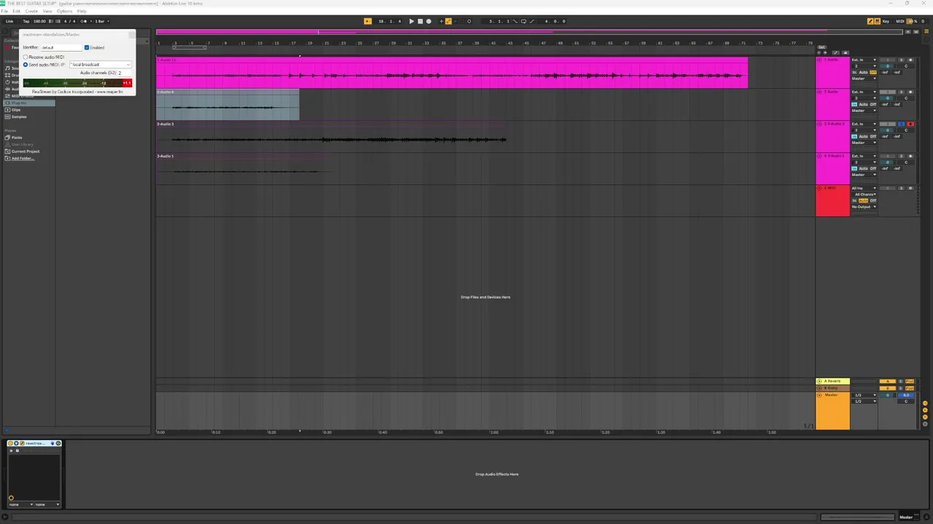Toggle reastream device activator in device view
933x524 pixels.
pos(11,443)
